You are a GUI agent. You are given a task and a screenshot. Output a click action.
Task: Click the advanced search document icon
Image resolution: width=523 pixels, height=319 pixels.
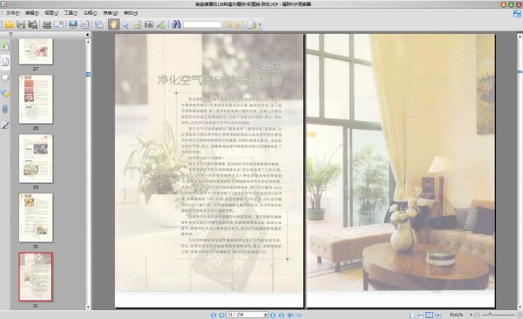point(252,24)
